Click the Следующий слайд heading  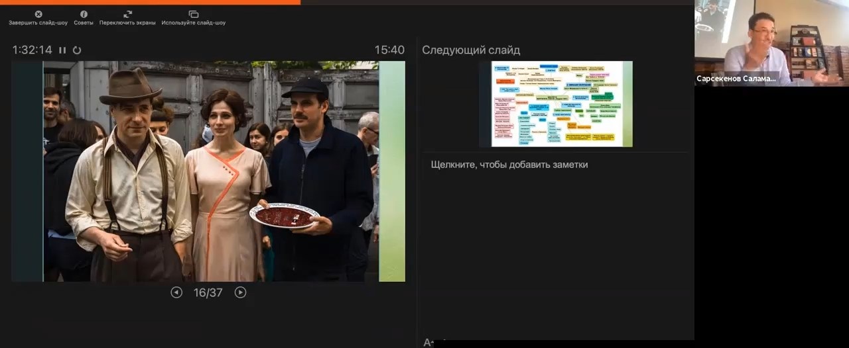(471, 50)
